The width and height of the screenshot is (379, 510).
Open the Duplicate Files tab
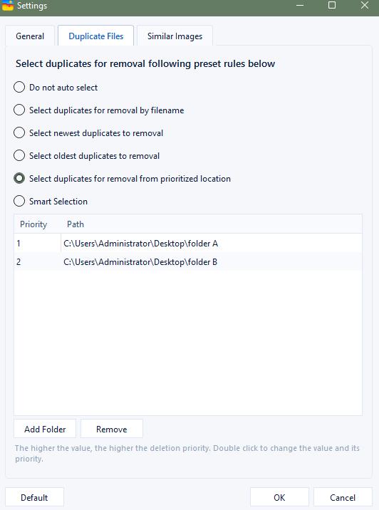point(96,36)
